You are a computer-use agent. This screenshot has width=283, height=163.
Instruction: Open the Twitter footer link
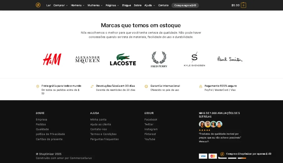[149, 124]
